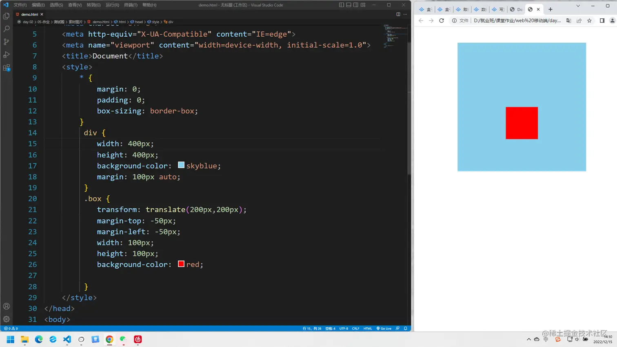Change the CRLF line ending setting
Viewport: 617px width, 347px height.
click(x=356, y=328)
